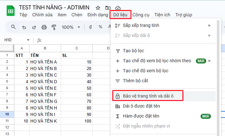This screenshot has height=136, width=225.
Task: Star the TEST TÍNH NĂNG document
Action: pos(98,8)
